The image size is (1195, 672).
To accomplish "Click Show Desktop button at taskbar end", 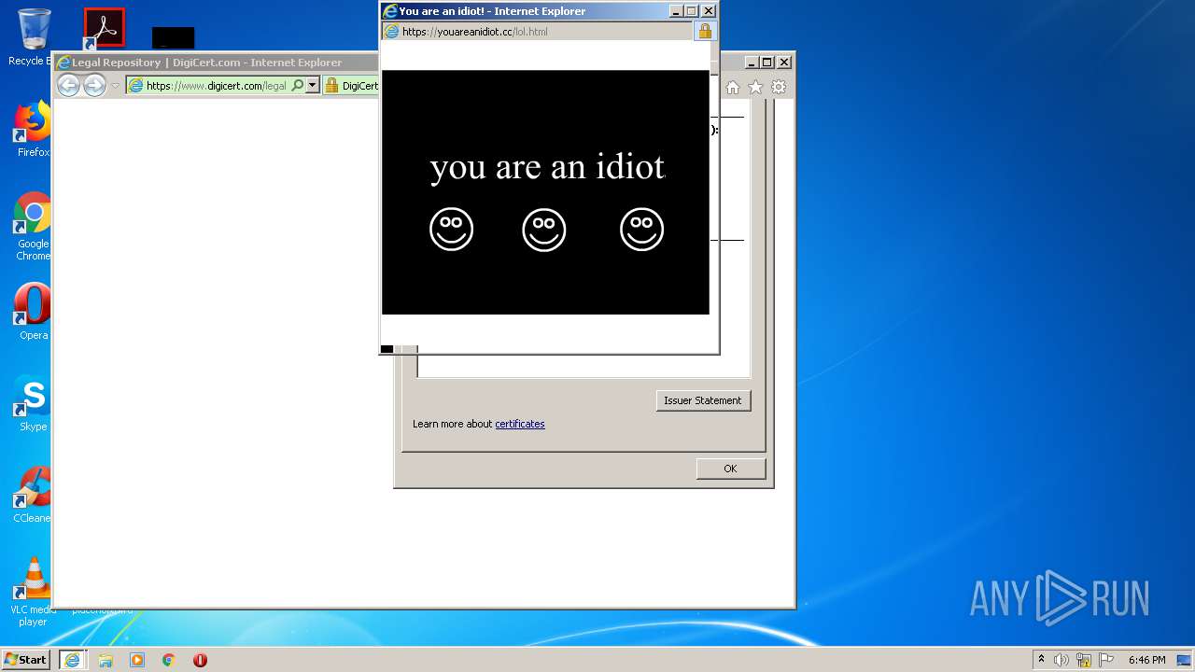I will coord(1186,660).
